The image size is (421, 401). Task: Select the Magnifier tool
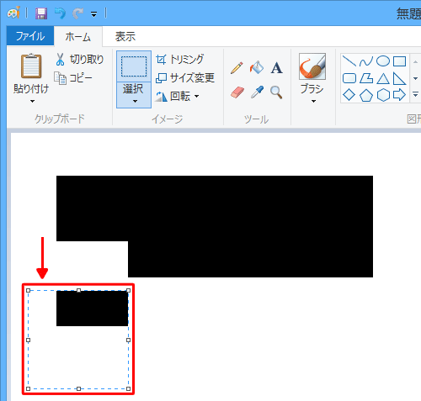pos(276,92)
